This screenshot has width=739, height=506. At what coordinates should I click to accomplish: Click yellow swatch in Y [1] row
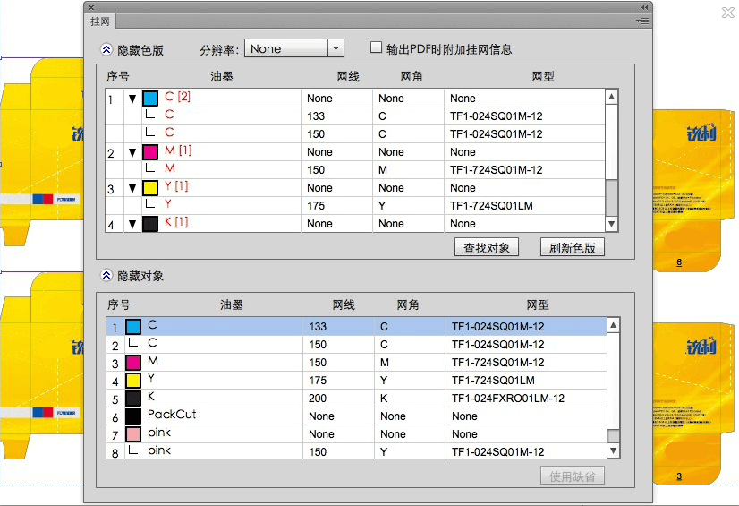150,188
